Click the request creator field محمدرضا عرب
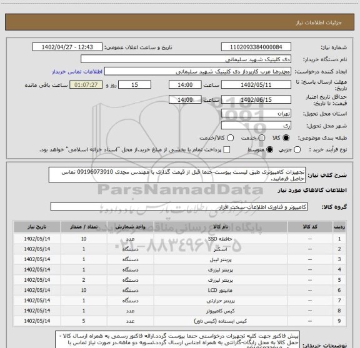This screenshot has width=360, height=348. [x=197, y=72]
